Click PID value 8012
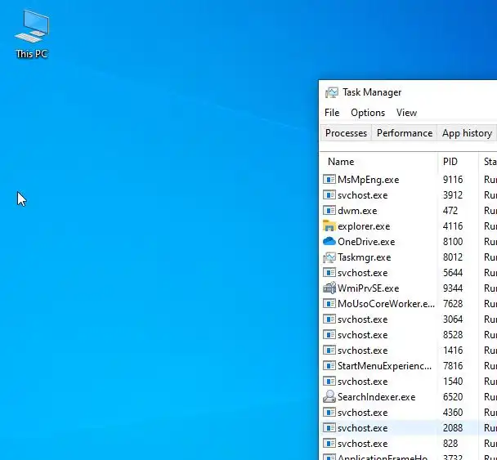Image resolution: width=497 pixels, height=460 pixels. coord(453,257)
